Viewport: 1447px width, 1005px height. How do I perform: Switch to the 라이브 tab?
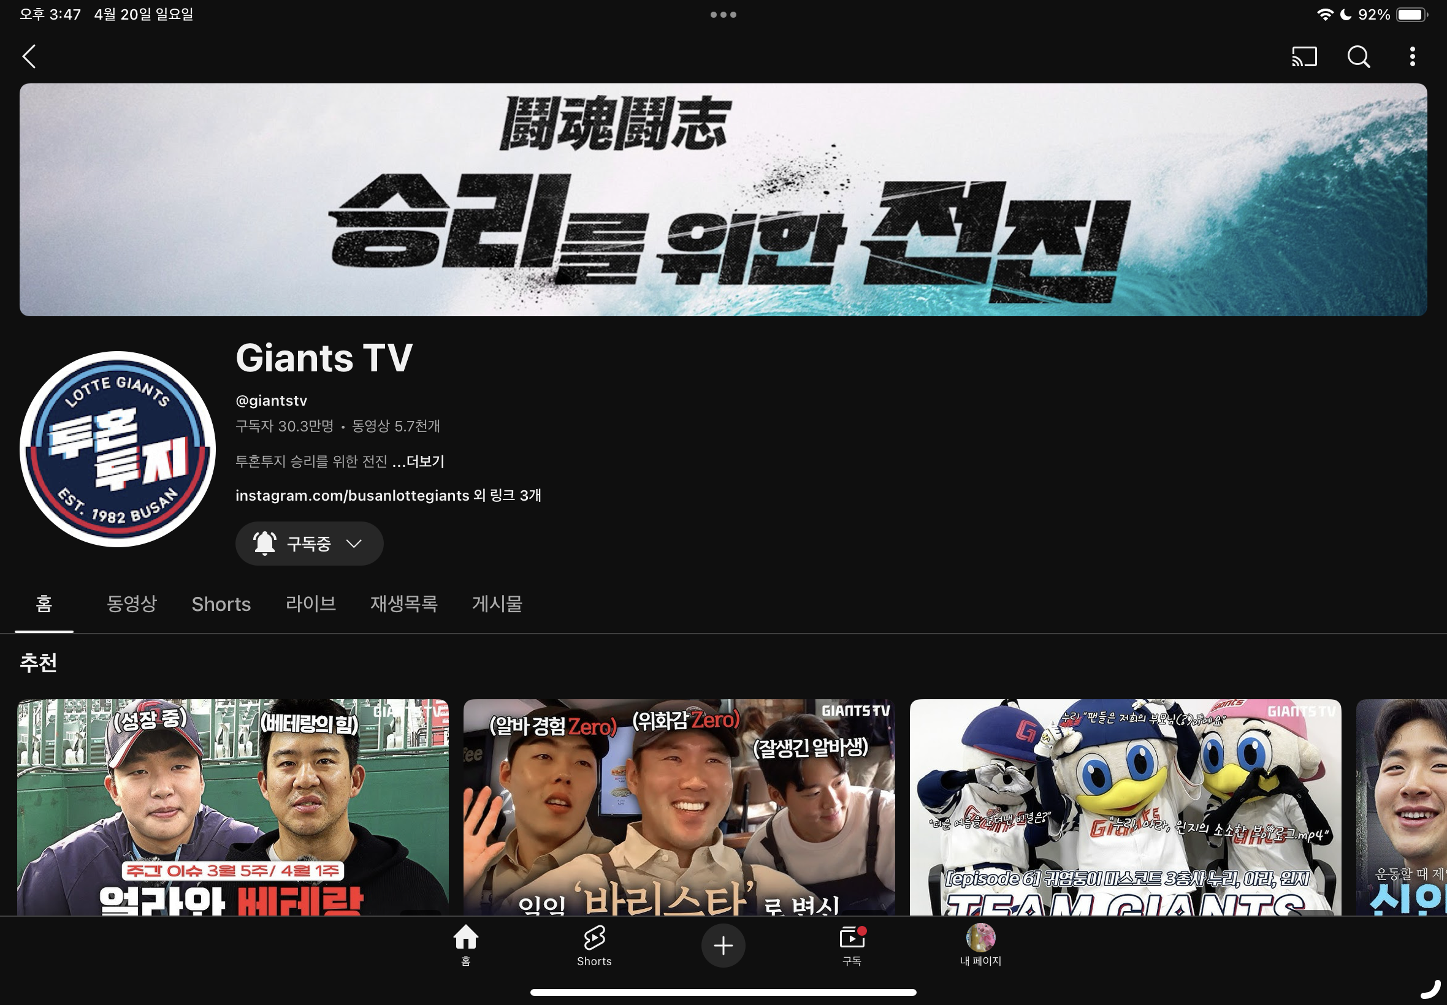[x=311, y=604]
